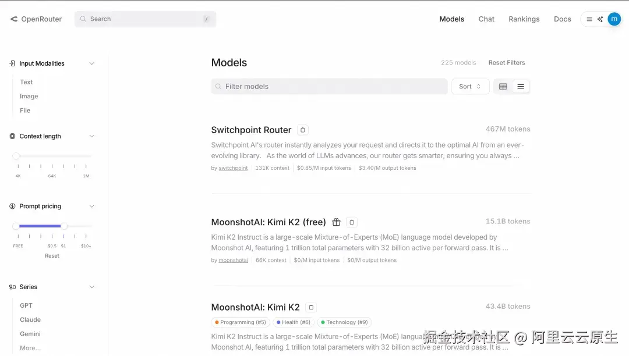Click the OpenRouter logo icon
629x356 pixels.
(14, 19)
